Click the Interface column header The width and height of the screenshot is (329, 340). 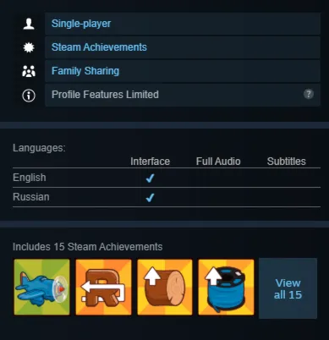click(x=150, y=162)
